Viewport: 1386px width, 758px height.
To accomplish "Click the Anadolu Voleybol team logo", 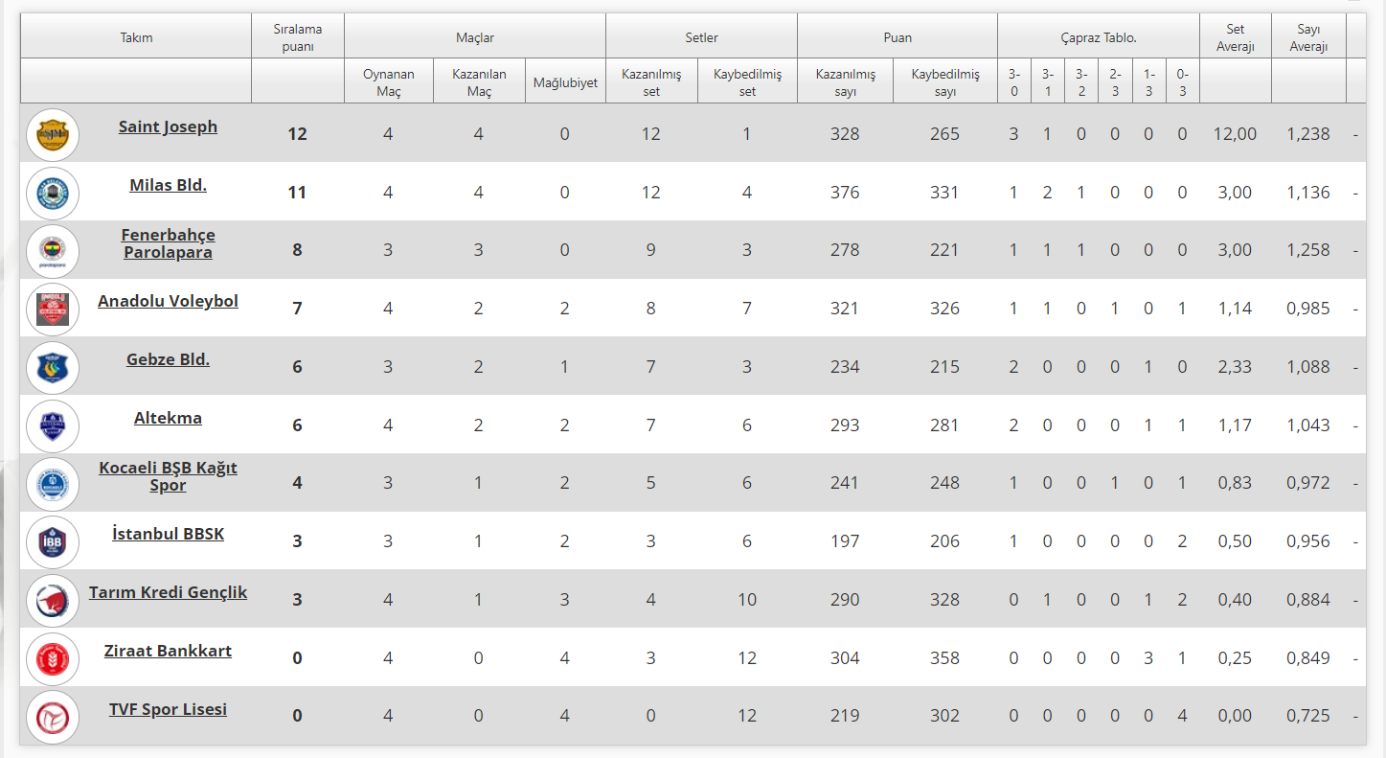I will [53, 310].
